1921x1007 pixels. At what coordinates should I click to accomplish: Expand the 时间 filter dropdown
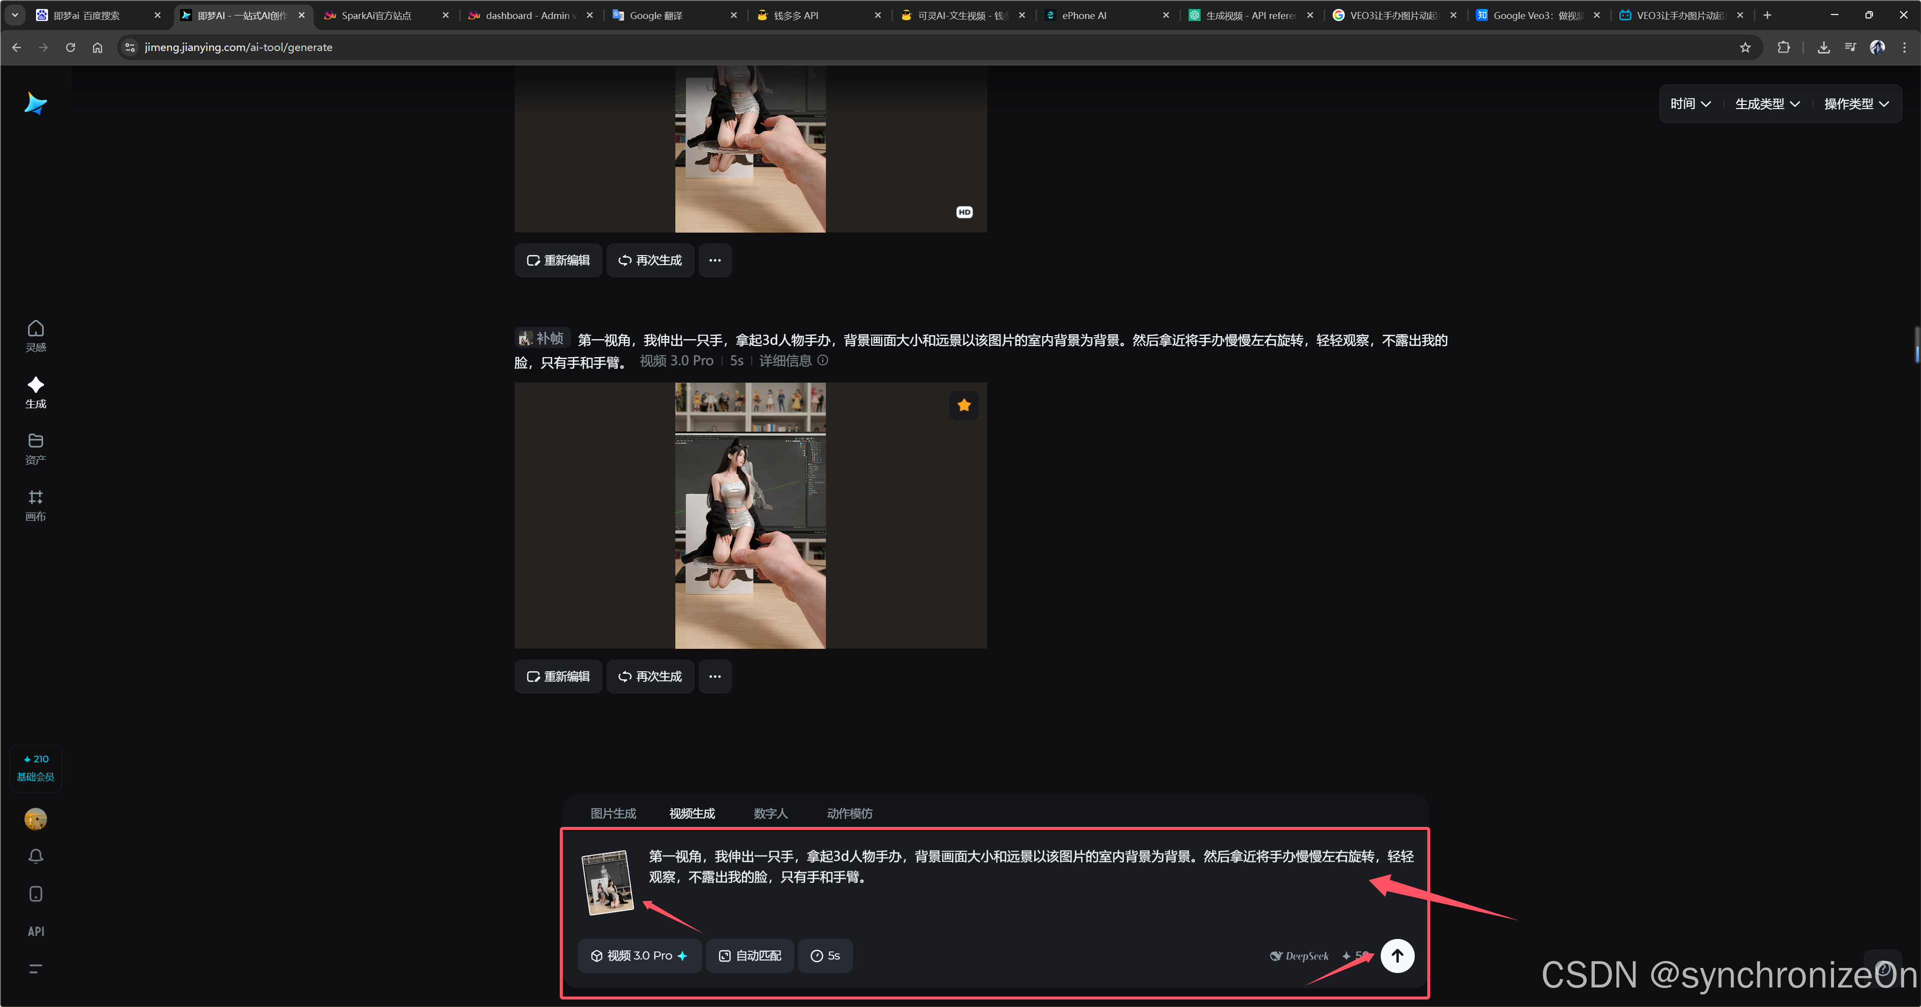1690,104
